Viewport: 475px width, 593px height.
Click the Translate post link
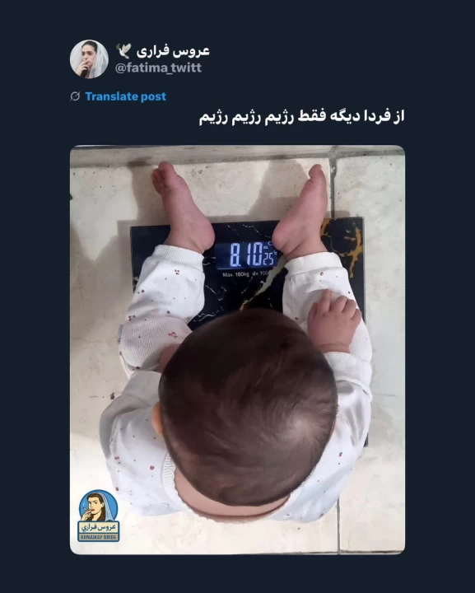[125, 96]
